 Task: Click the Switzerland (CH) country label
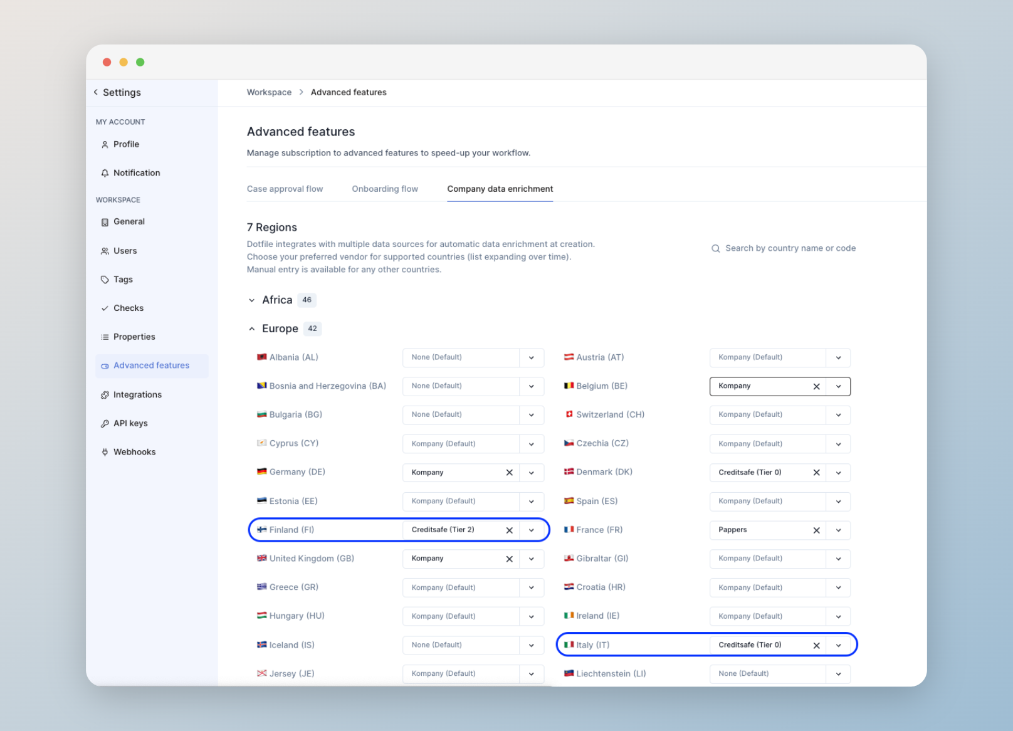[x=611, y=415]
